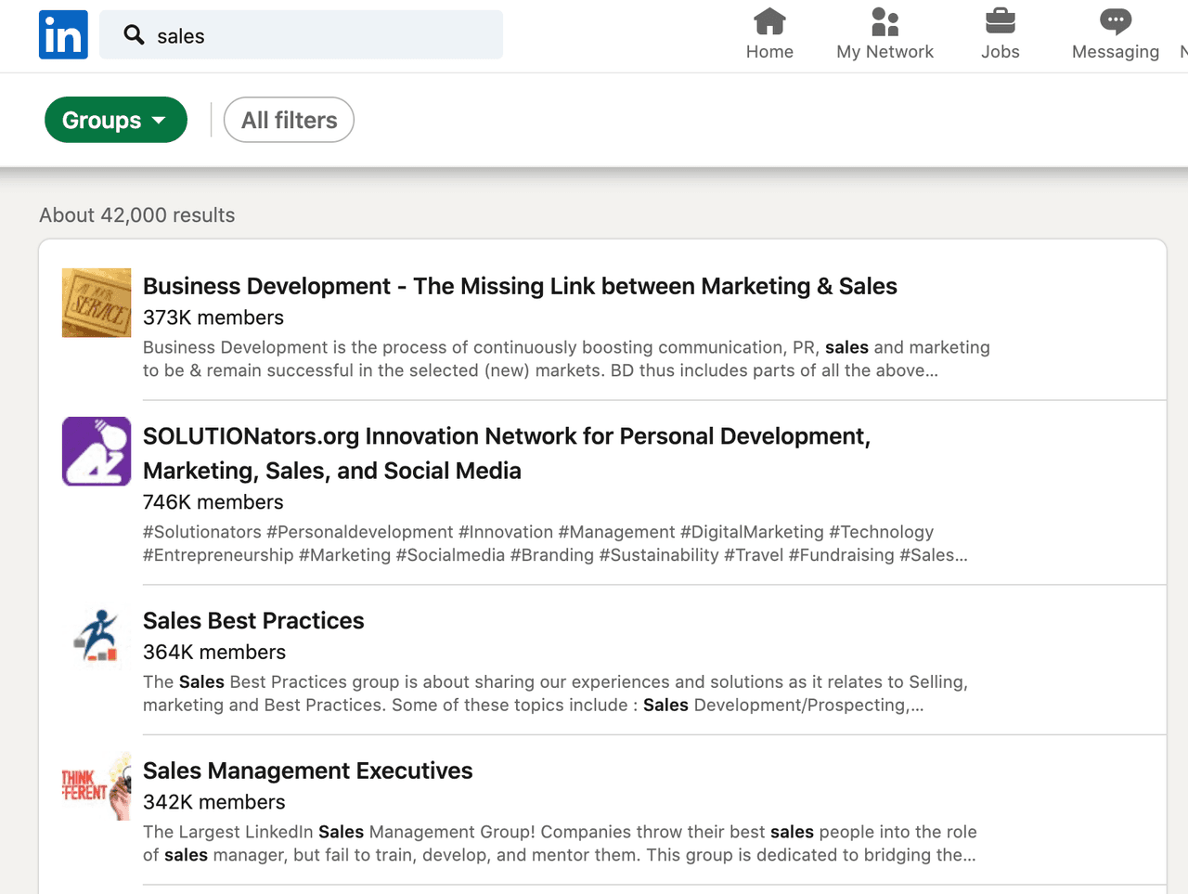
Task: Select the 373K members text
Action: click(213, 317)
